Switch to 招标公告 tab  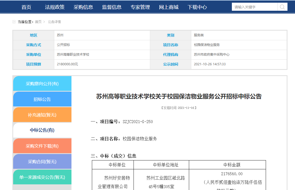(x=42, y=99)
